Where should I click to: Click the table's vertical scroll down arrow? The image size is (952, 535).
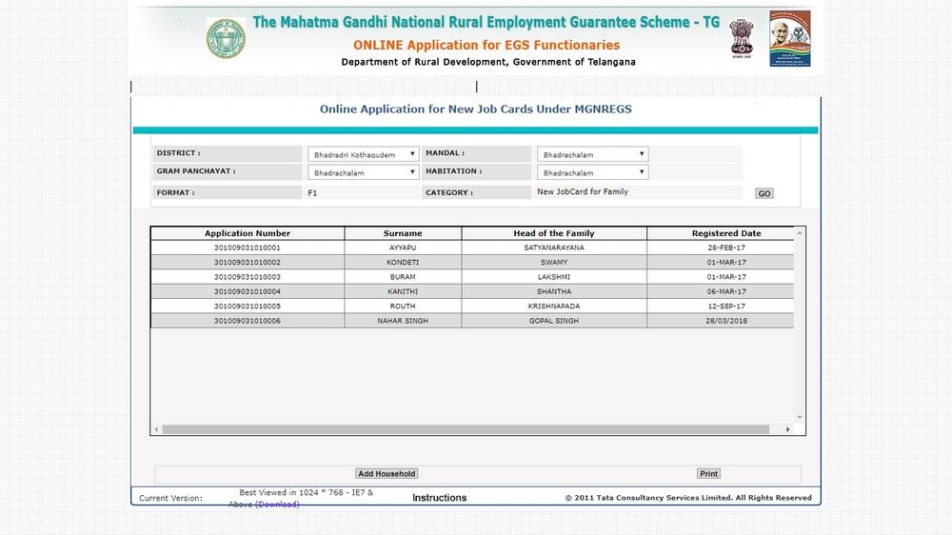800,417
